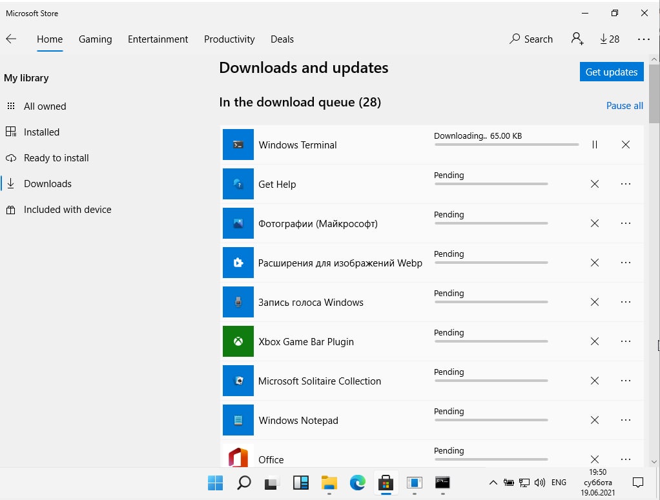
Task: Click the Search button
Action: (x=531, y=39)
